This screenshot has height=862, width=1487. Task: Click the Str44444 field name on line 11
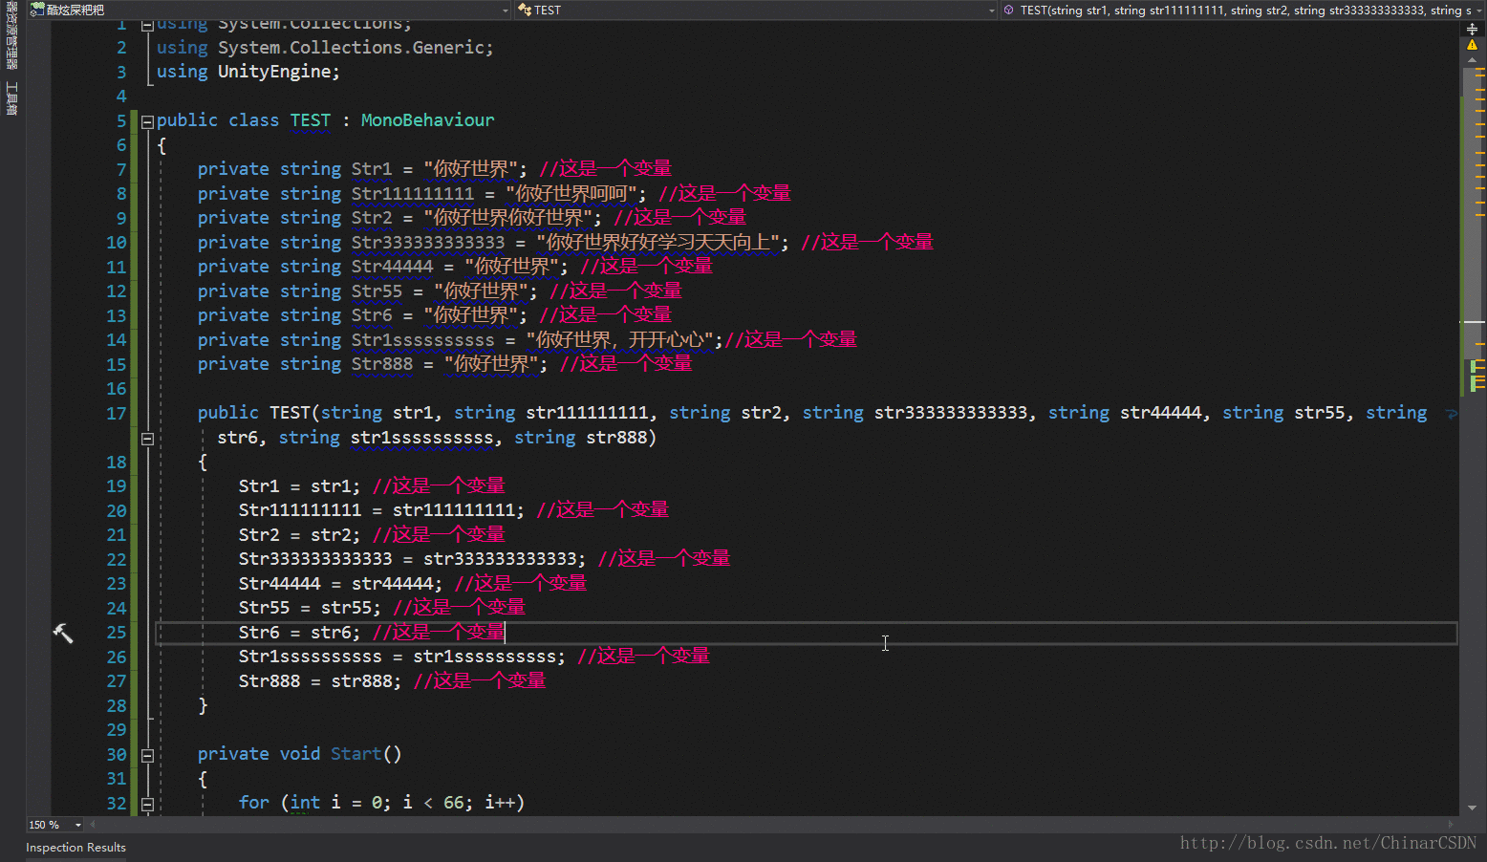392,267
